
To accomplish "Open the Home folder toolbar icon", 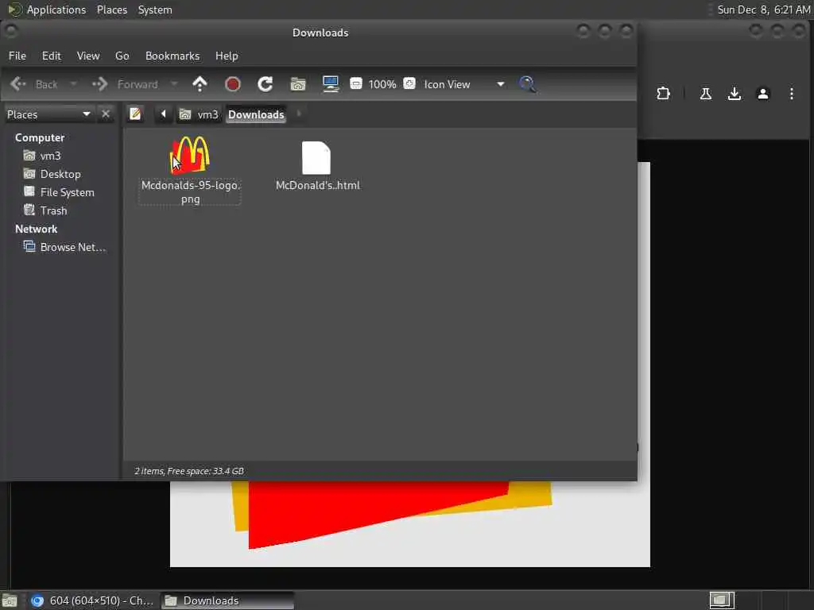I will pyautogui.click(x=298, y=84).
